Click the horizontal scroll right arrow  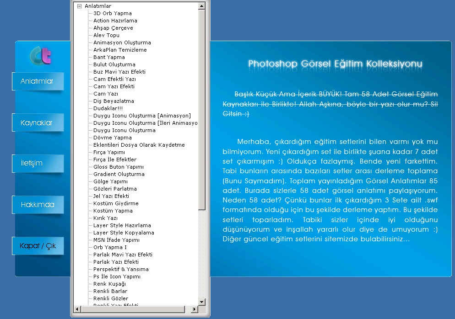pyautogui.click(x=195, y=309)
